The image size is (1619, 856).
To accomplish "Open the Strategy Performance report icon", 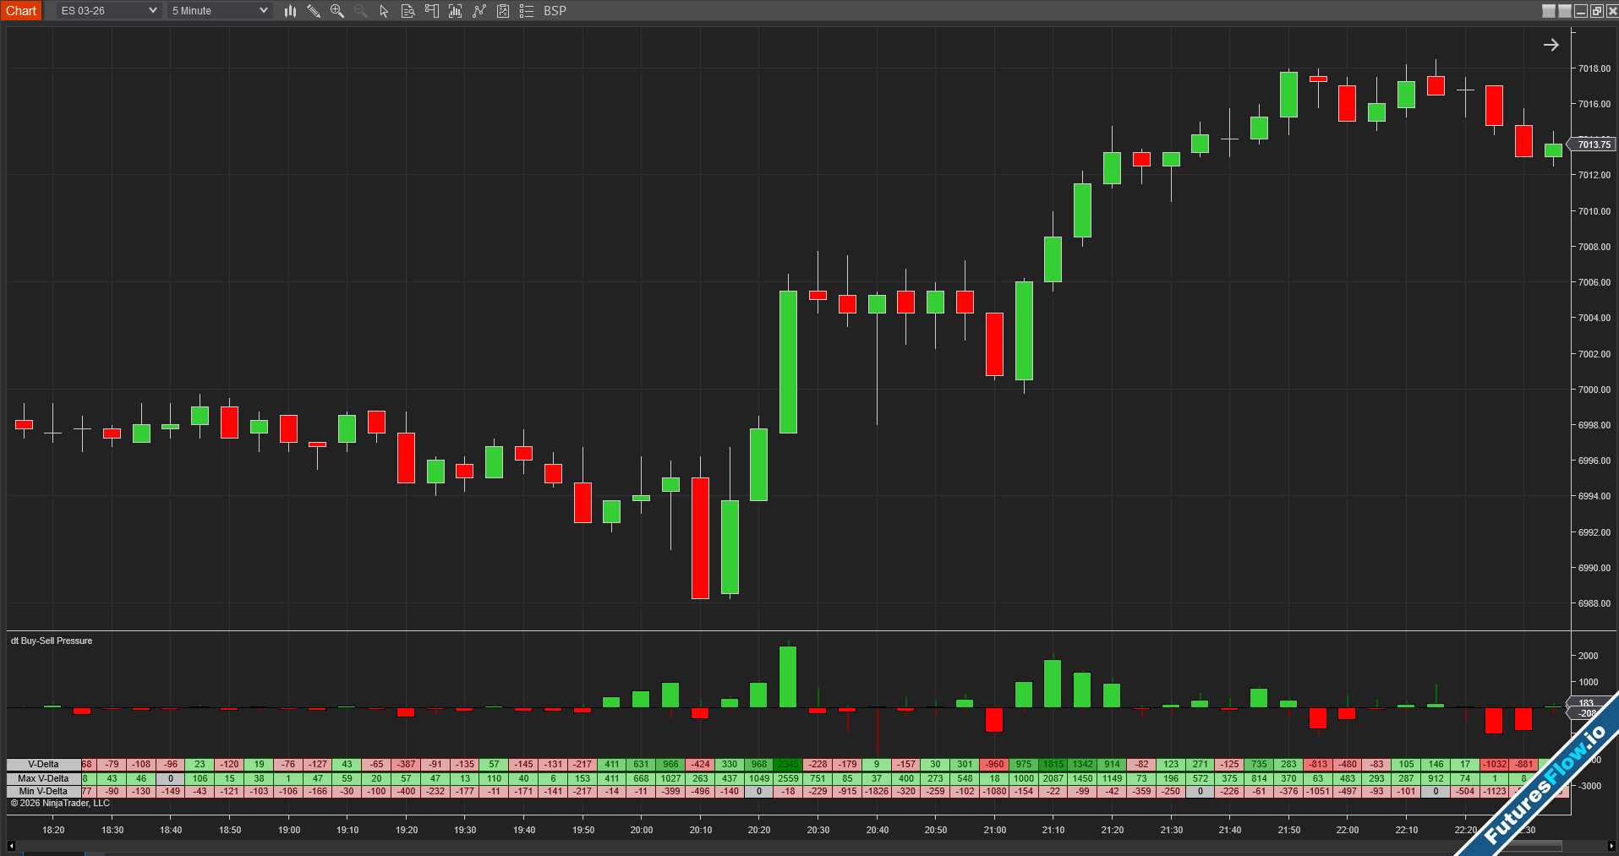I will pyautogui.click(x=503, y=11).
